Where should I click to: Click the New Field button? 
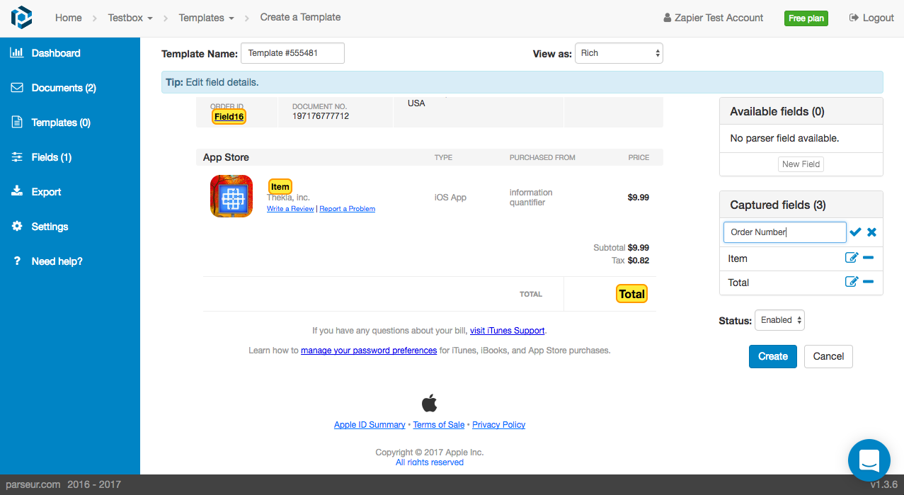click(801, 164)
